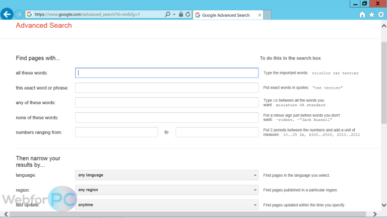The width and height of the screenshot is (387, 218).
Task: Click the vertical scrollbar down arrow
Action: point(384,205)
